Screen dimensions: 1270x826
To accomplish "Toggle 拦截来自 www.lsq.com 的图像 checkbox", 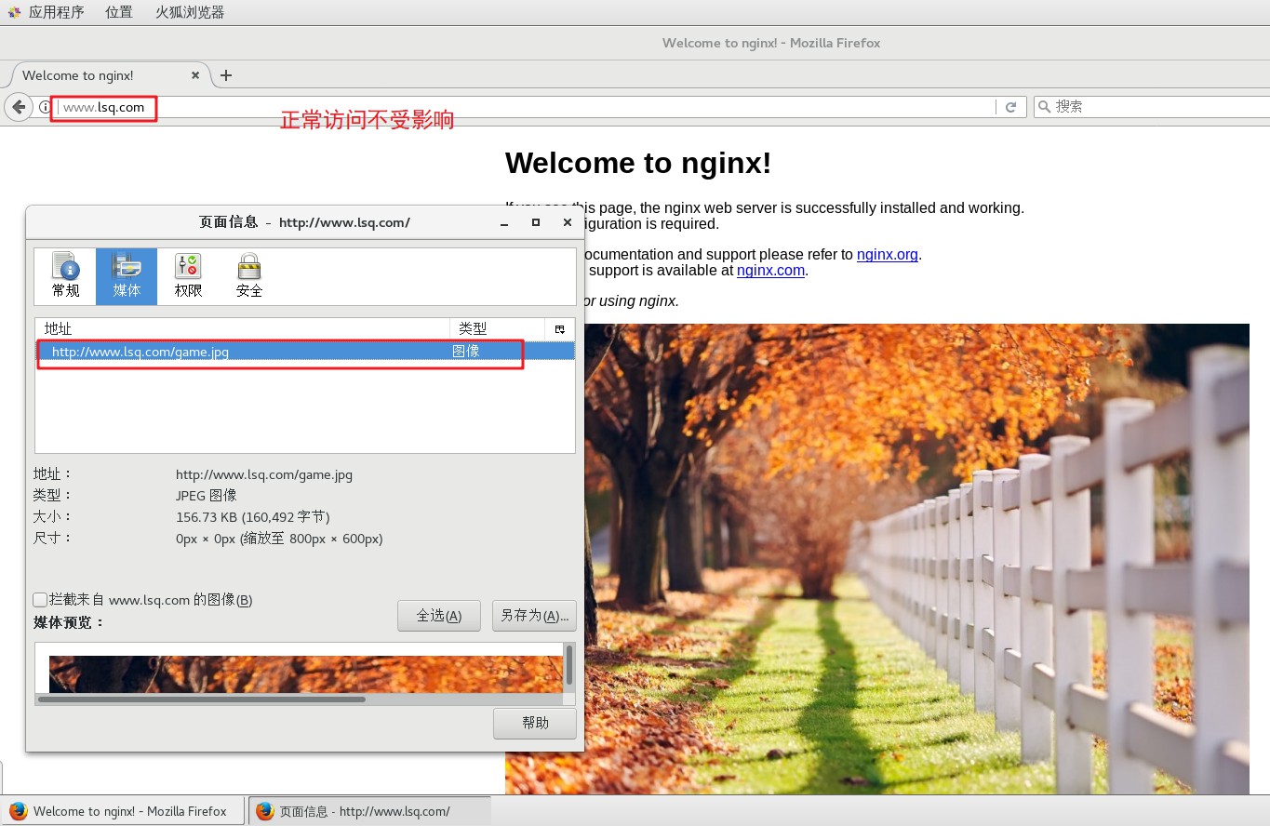I will pos(40,600).
